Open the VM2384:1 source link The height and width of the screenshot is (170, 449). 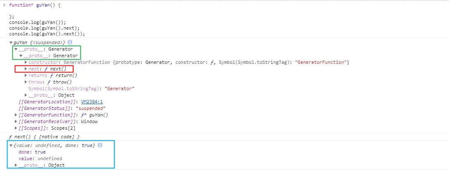(92, 102)
